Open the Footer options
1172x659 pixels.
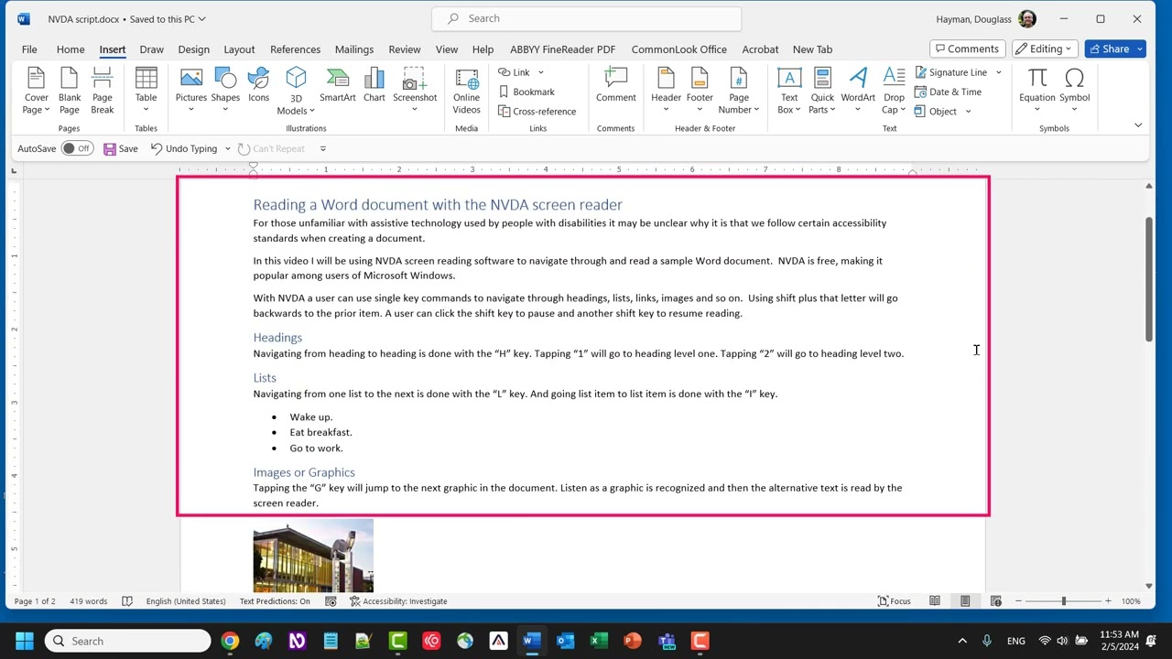click(700, 91)
